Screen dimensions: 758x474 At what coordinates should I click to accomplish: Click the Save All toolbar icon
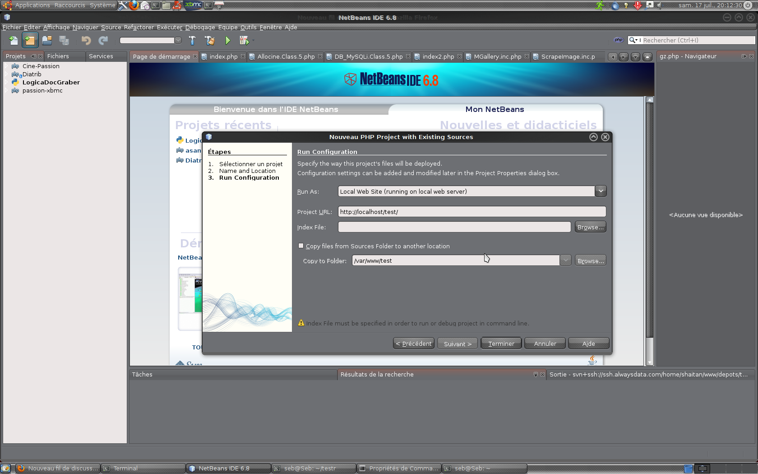coord(64,40)
